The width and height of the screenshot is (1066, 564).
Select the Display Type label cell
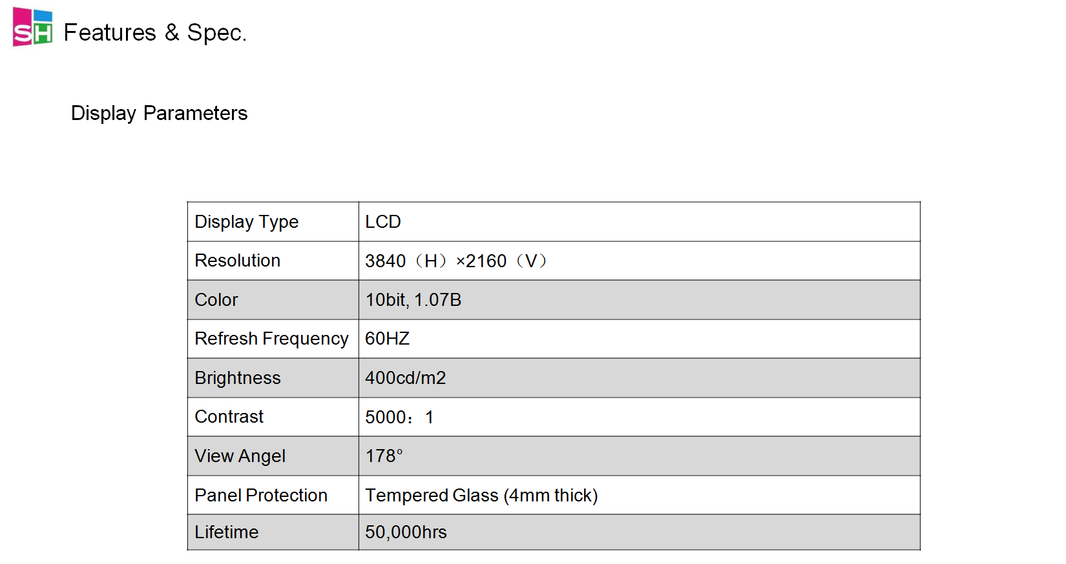[x=246, y=222]
